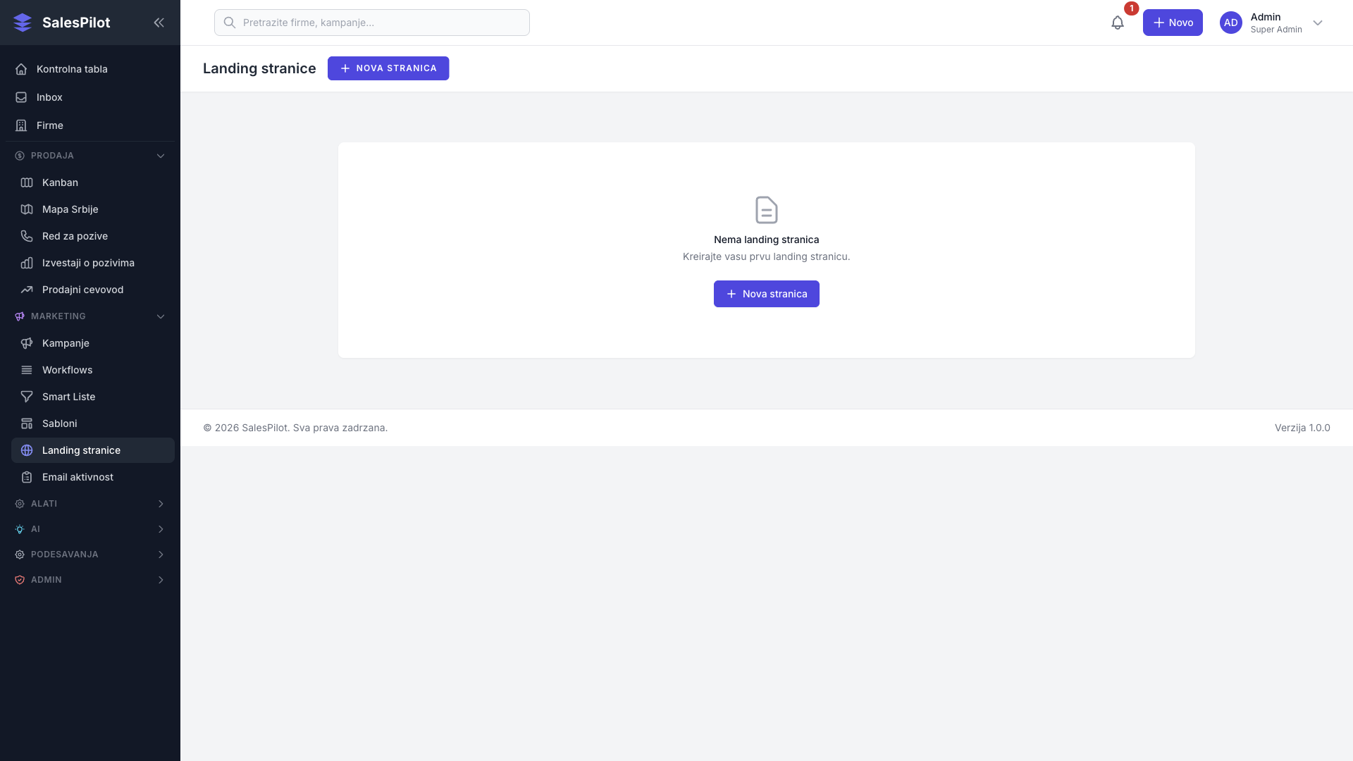Expand the PODESAVANJA section
This screenshot has width=1353, height=761.
click(161, 555)
